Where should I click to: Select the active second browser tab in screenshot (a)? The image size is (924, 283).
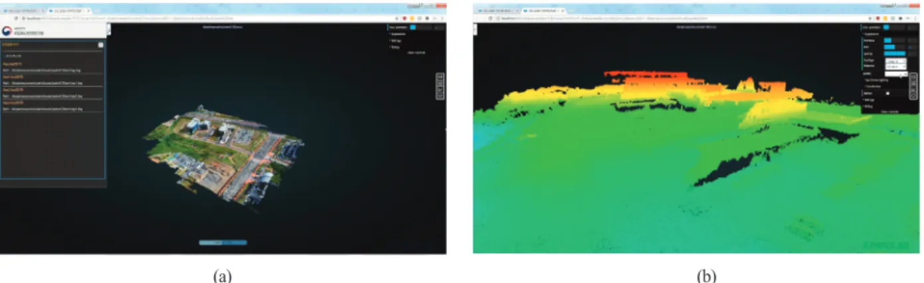[69, 11]
